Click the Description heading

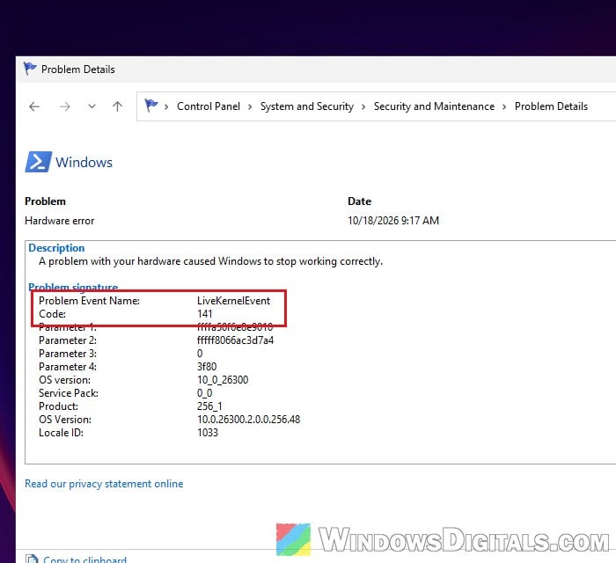tap(56, 248)
